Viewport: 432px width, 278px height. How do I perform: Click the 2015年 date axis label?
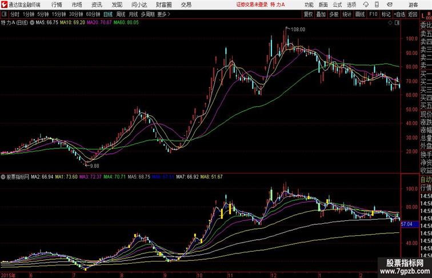8,275
